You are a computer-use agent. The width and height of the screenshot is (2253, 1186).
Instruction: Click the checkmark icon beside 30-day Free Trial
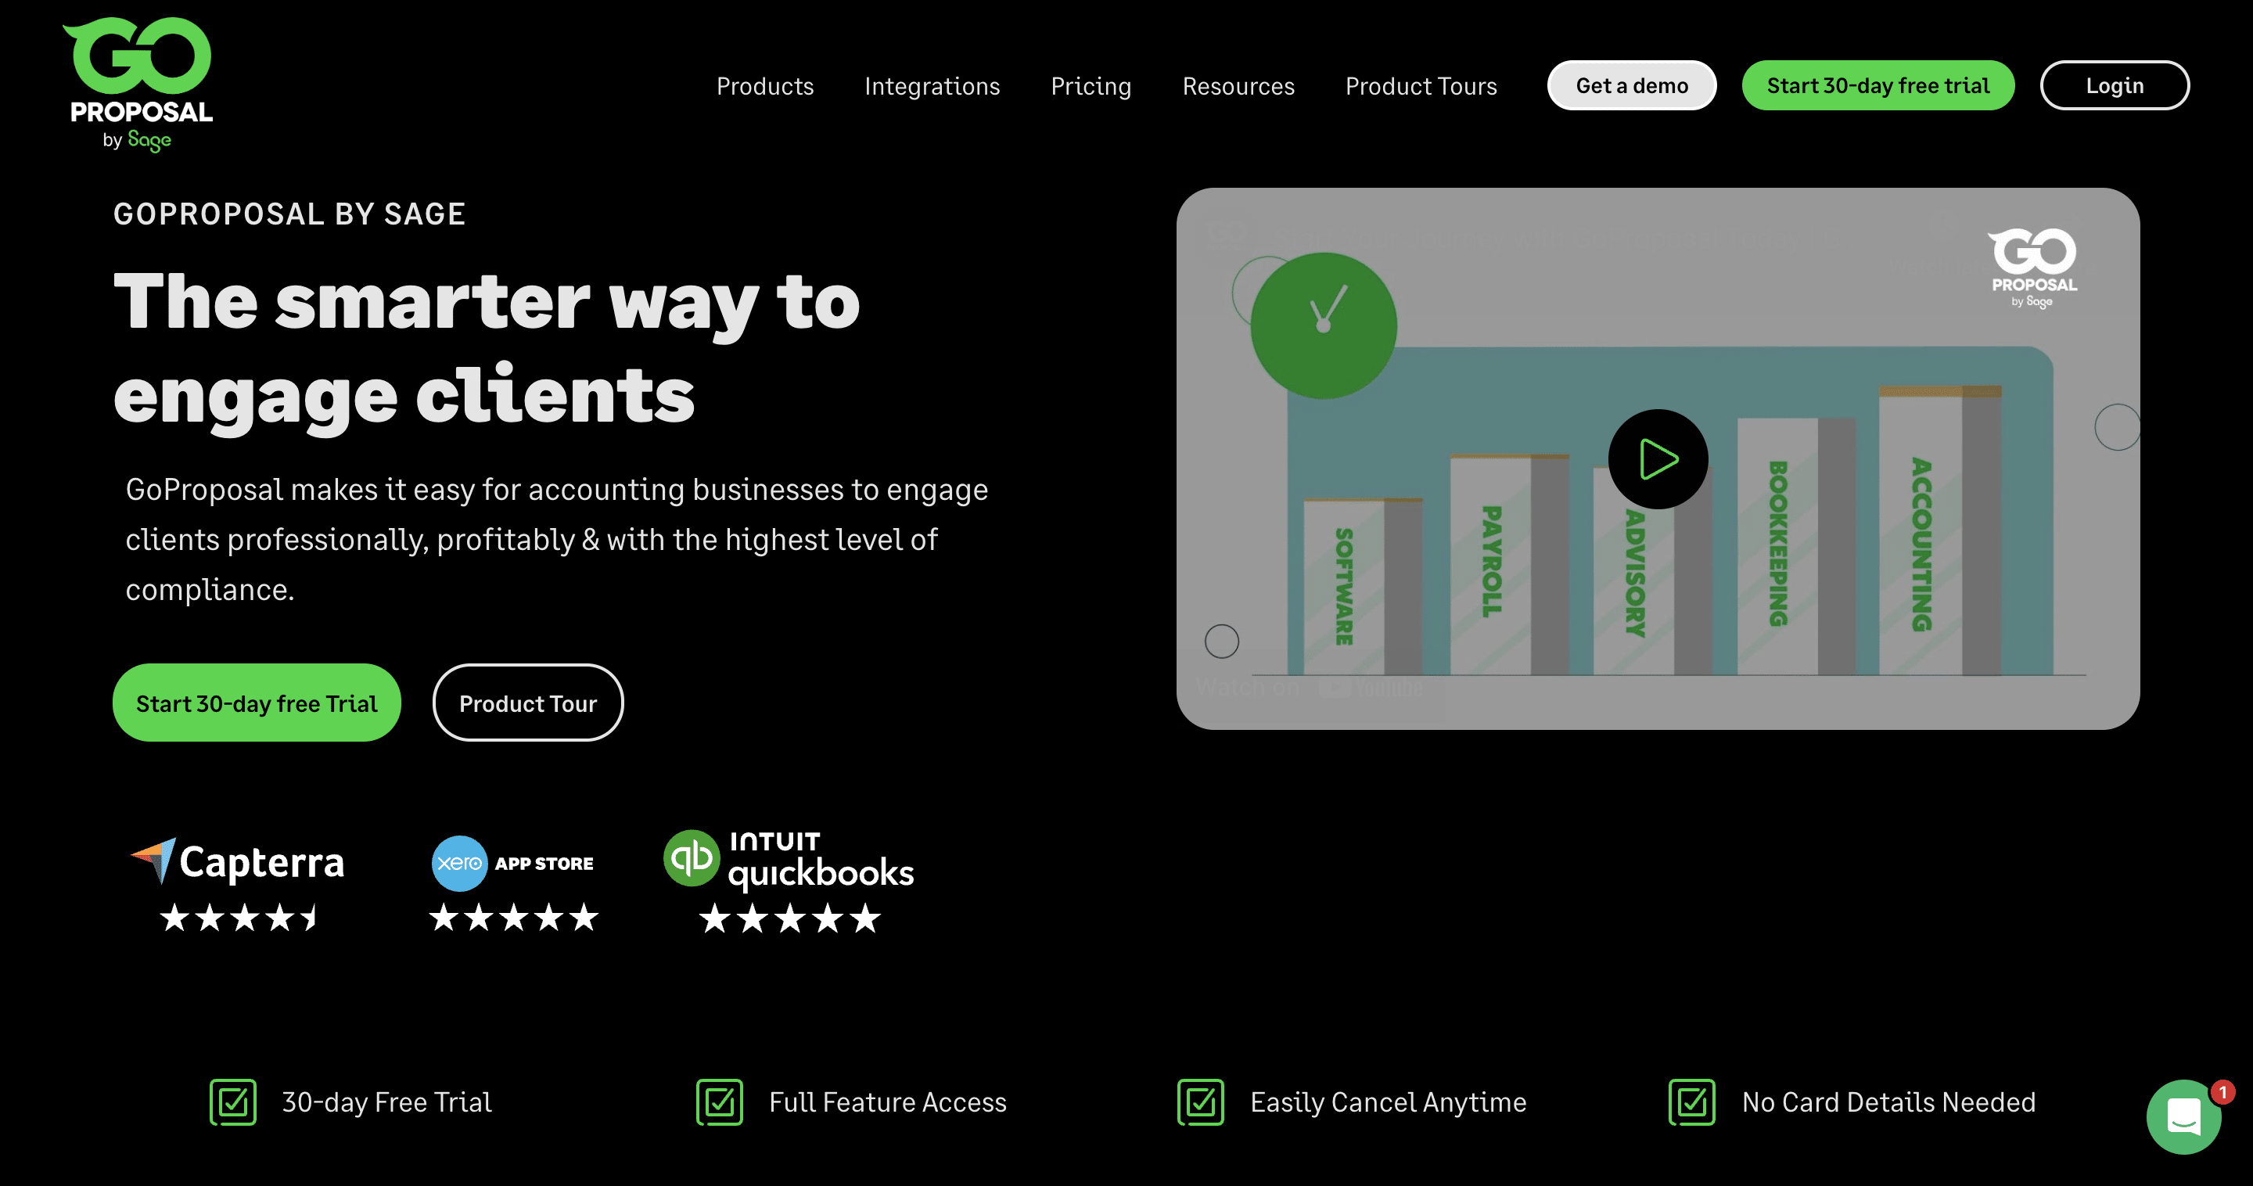232,1102
